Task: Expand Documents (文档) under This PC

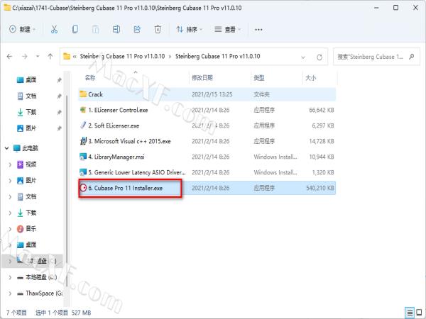Action: pyautogui.click(x=10, y=196)
